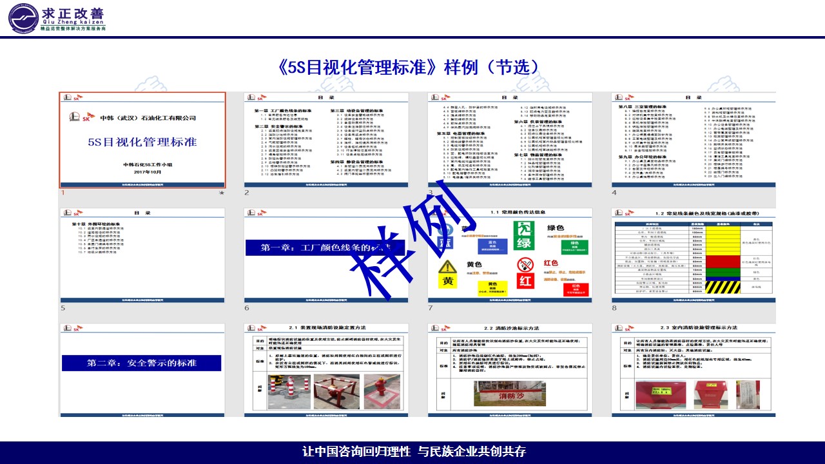
Task: Click the red no-smoking prohibition icon
Action: click(x=525, y=266)
